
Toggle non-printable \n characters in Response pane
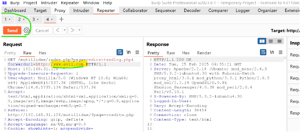(x=272, y=52)
